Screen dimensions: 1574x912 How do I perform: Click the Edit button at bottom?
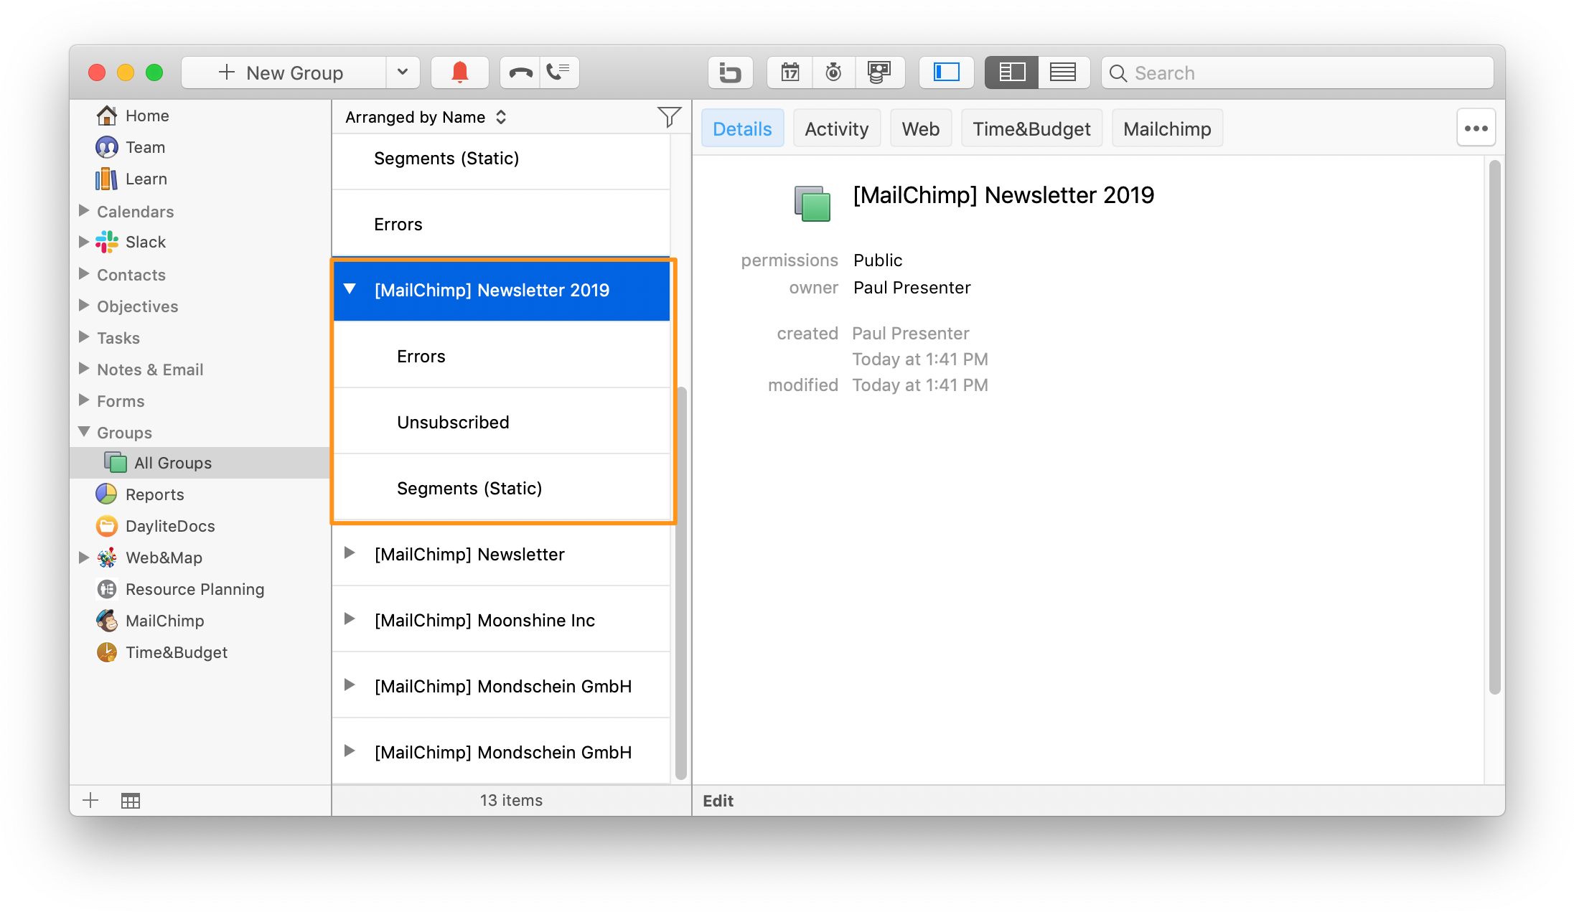[x=718, y=801]
